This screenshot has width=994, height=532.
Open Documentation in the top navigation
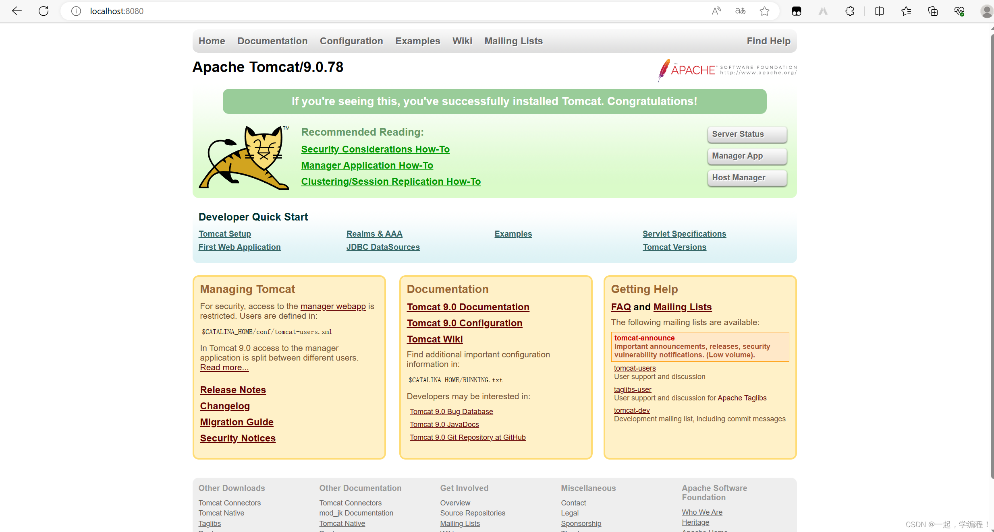[x=272, y=41]
